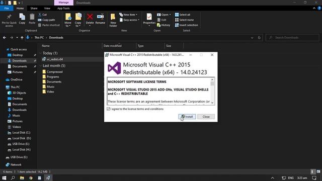Image resolution: width=322 pixels, height=181 pixels.
Task: Click the Move to ribbon icon
Action: coord(68,17)
